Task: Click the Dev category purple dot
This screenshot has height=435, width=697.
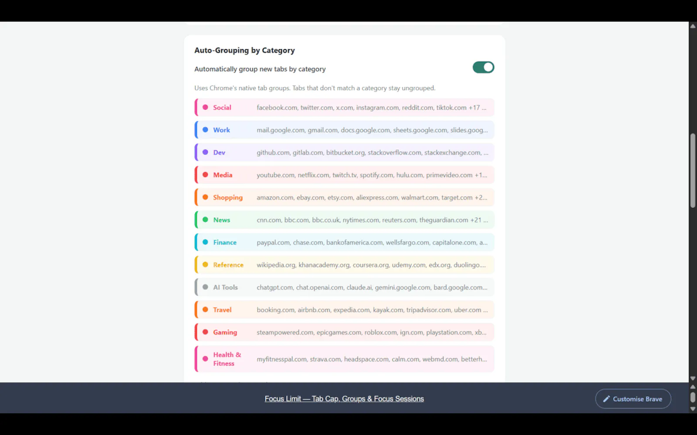Action: [205, 152]
